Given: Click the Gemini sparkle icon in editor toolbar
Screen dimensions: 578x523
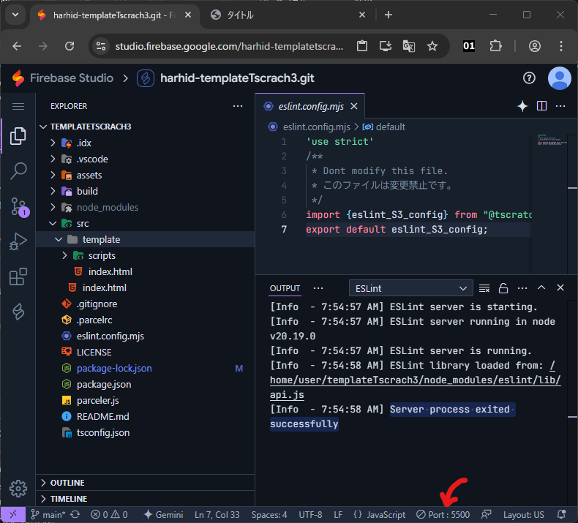Looking at the screenshot, I should click(522, 106).
